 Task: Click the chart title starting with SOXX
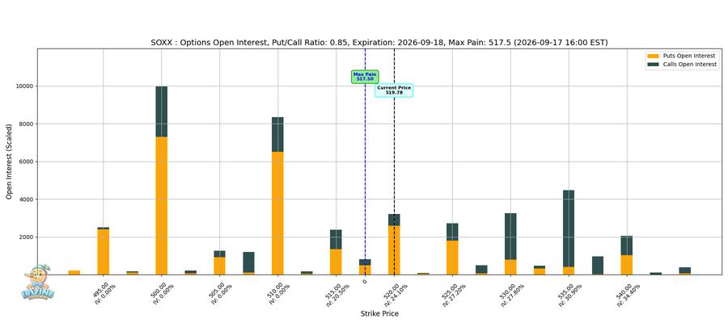(x=379, y=43)
